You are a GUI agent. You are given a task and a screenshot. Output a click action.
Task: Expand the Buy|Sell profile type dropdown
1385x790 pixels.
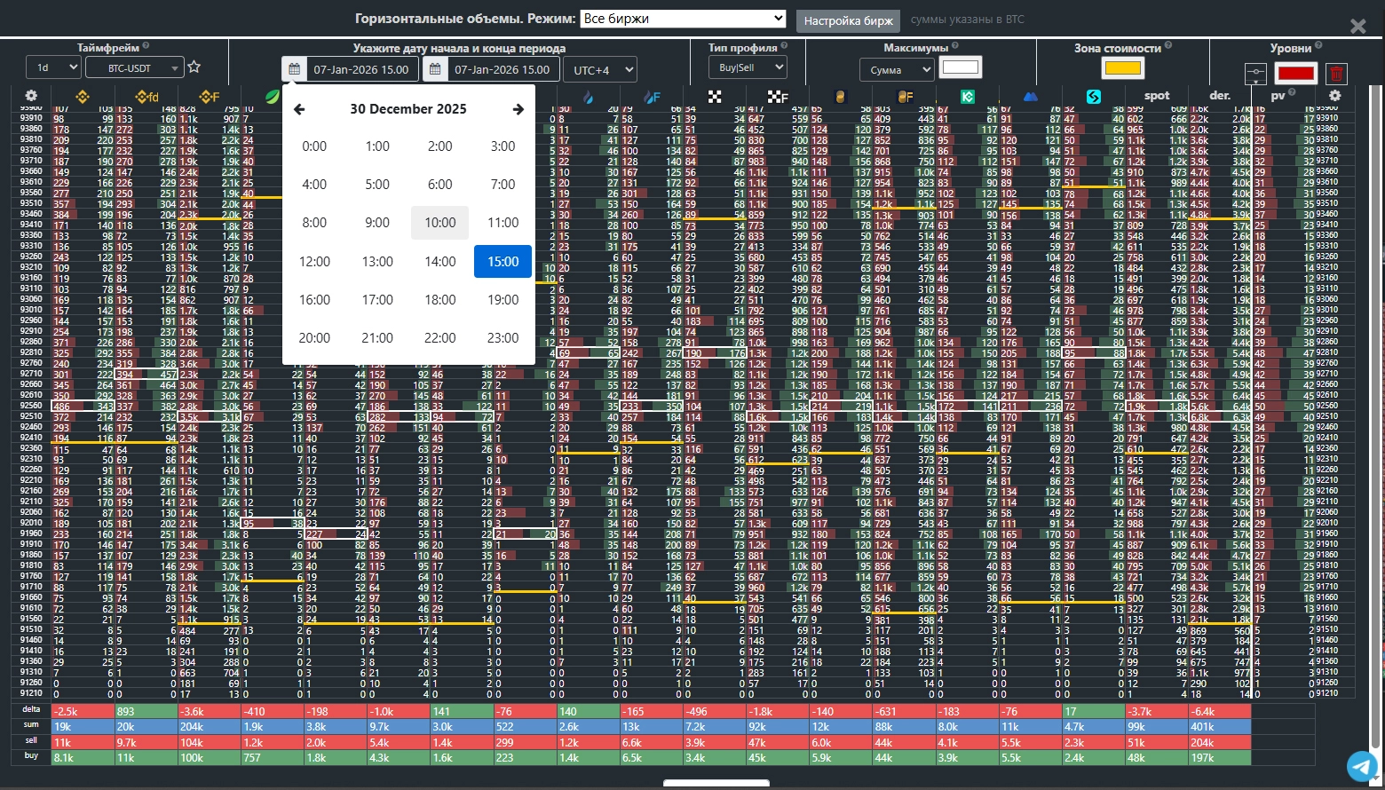tap(748, 67)
